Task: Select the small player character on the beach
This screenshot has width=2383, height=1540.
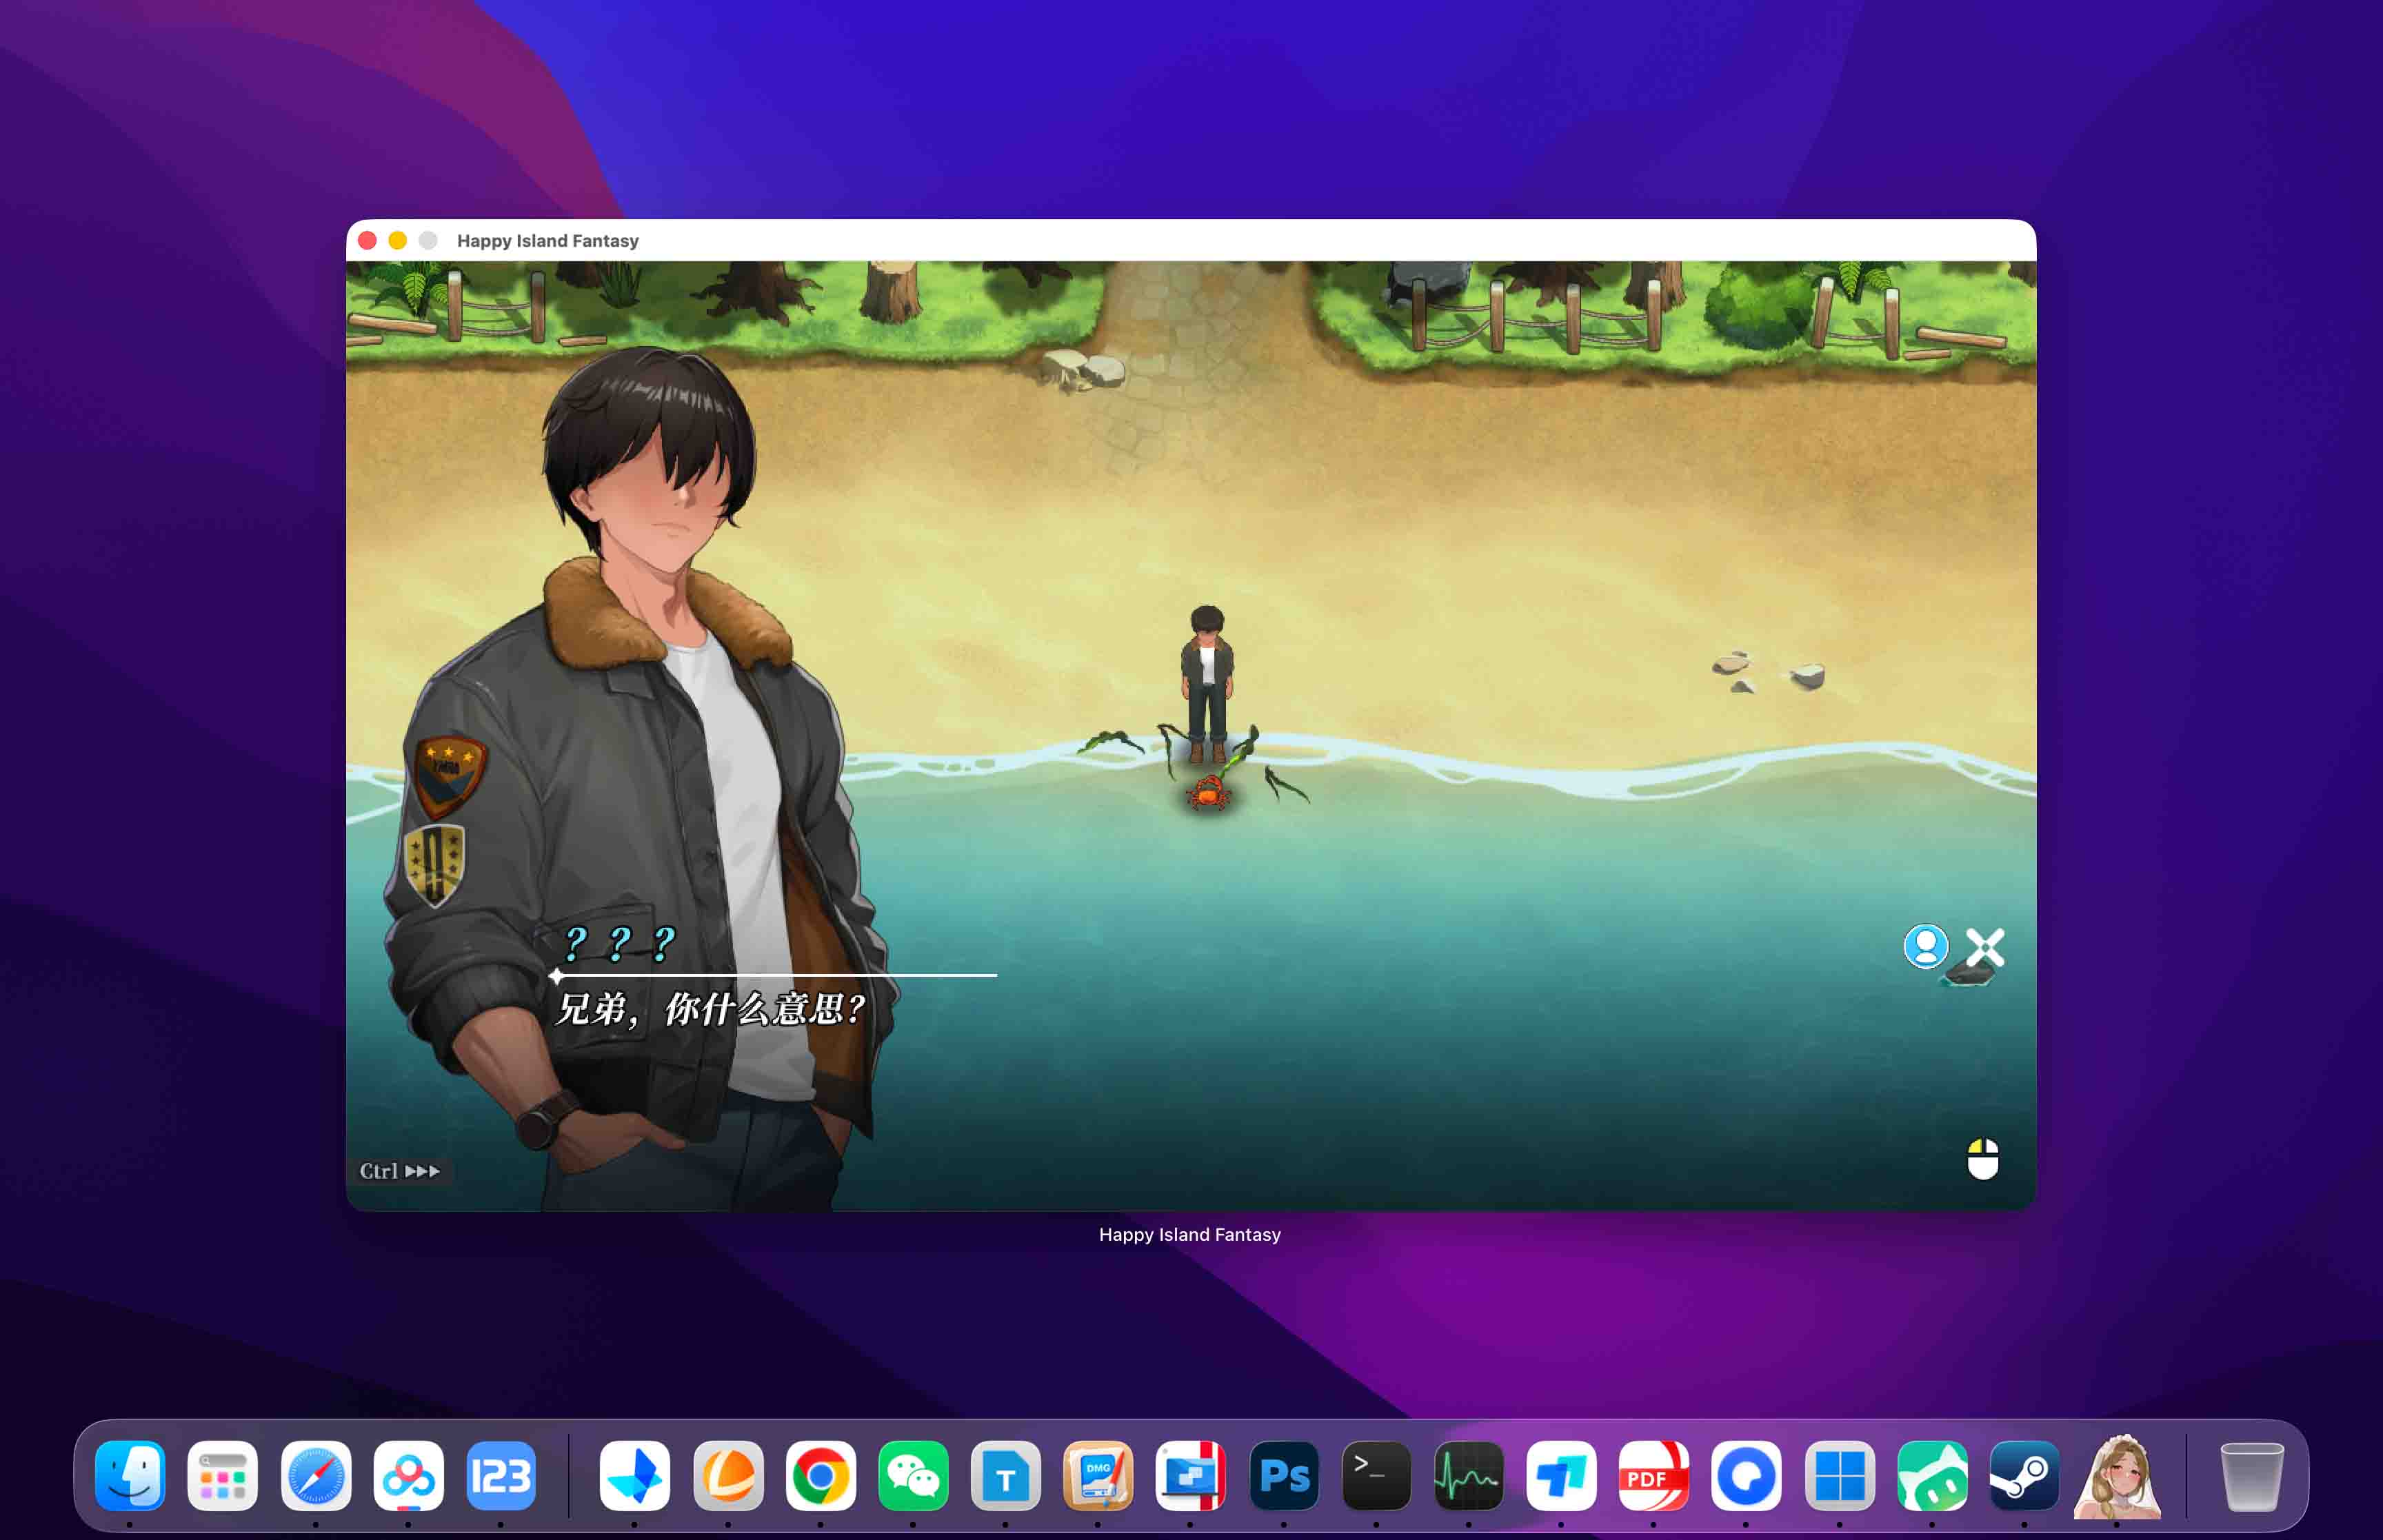Action: coord(1207,684)
